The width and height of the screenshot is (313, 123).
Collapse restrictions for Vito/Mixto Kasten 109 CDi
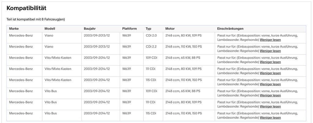270,62
